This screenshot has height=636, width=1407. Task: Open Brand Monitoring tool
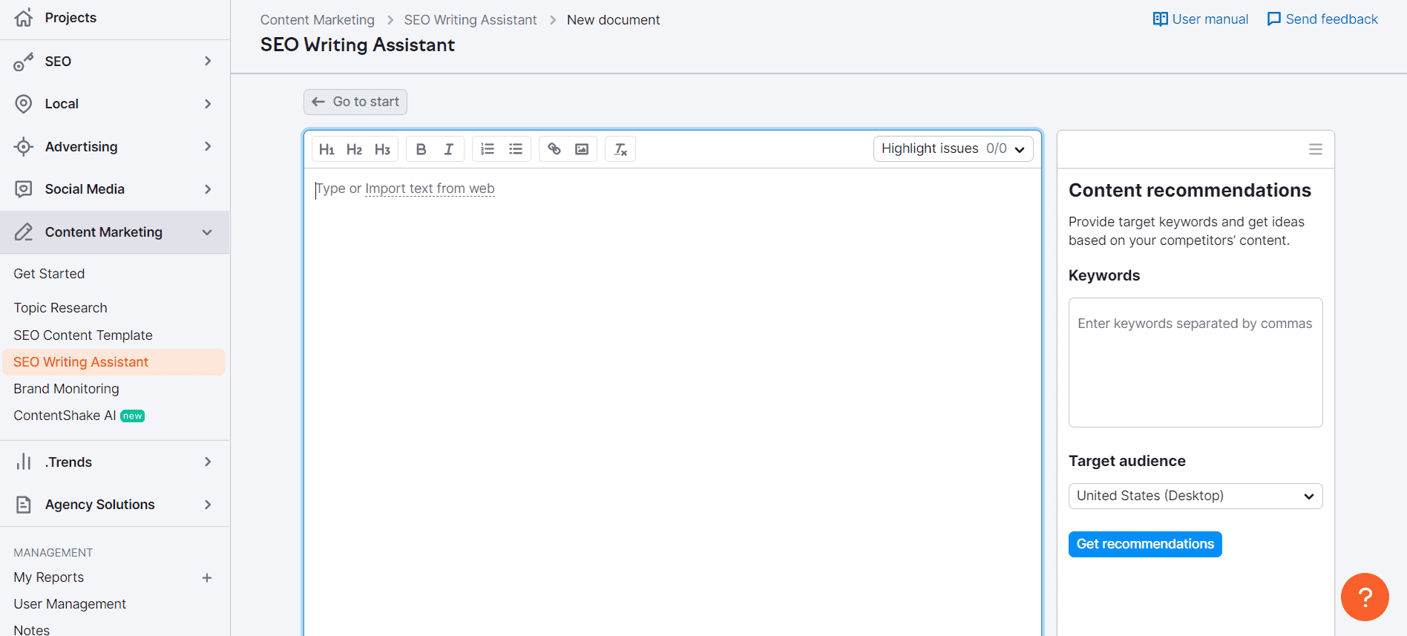tap(66, 389)
